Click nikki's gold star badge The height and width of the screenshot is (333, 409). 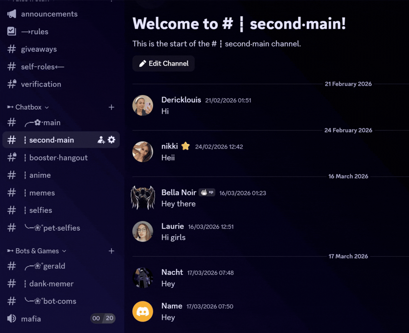point(185,146)
